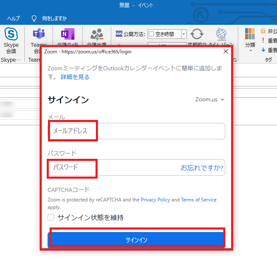The image size is (277, 268).
Task: Set low importance blue down arrow
Action: click(x=263, y=50)
